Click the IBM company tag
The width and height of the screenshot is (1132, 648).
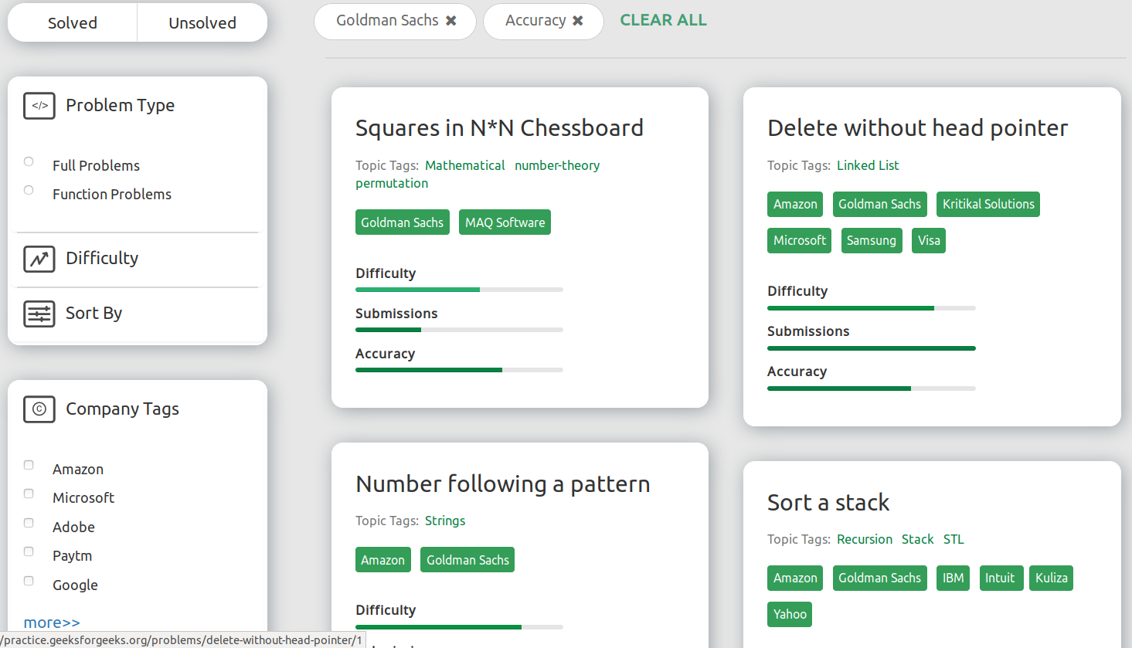tap(954, 578)
